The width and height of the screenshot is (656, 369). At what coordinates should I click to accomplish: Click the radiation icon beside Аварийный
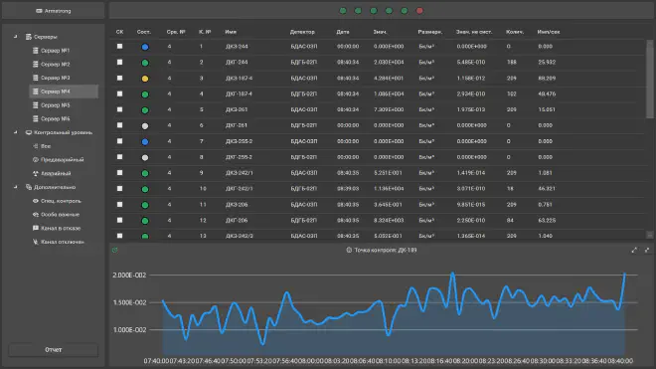[x=36, y=173]
